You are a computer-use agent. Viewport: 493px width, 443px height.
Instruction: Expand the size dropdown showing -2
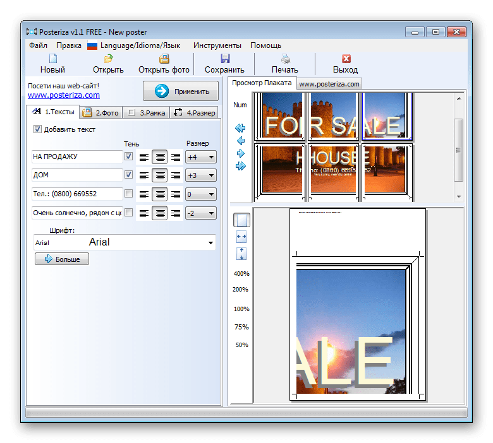pos(210,213)
